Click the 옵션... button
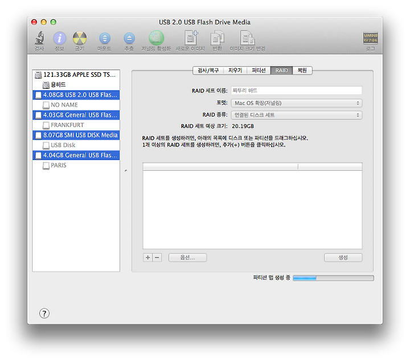Viewport: 410px width, 362px height. [187, 257]
